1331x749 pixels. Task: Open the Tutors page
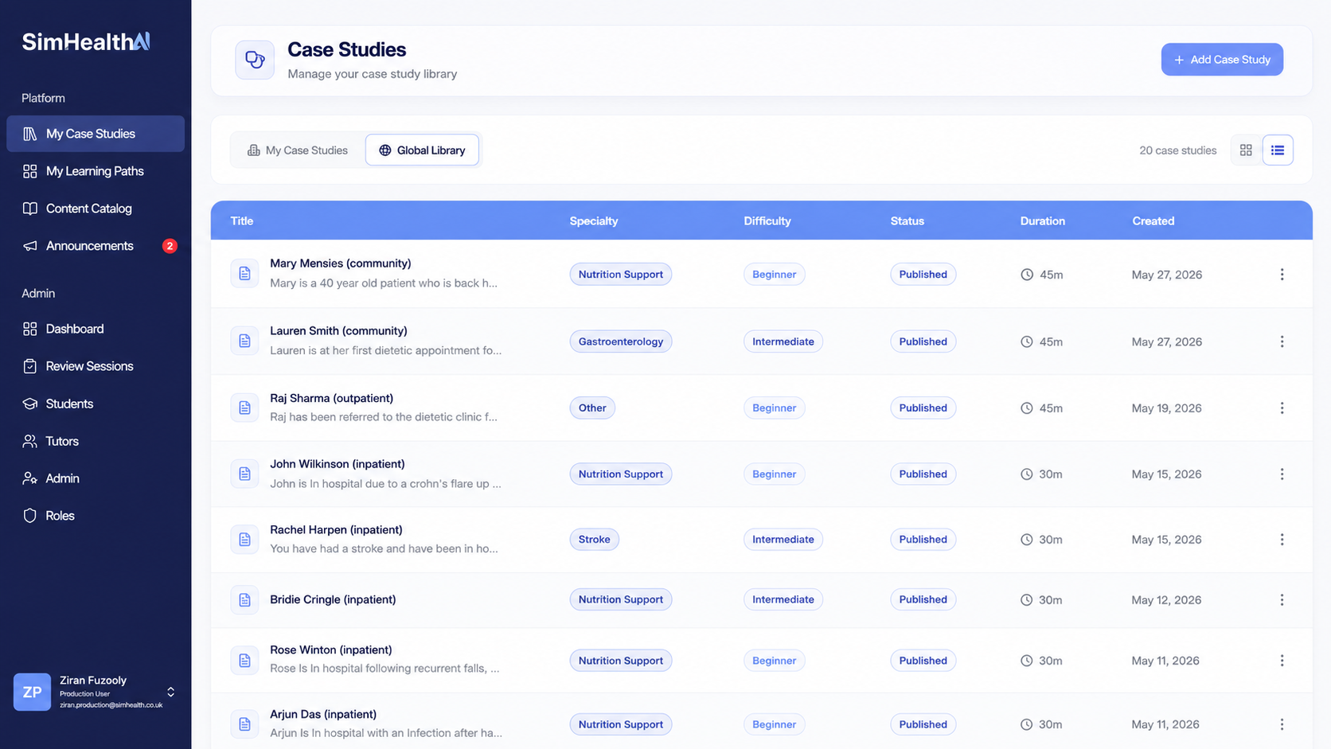96,441
